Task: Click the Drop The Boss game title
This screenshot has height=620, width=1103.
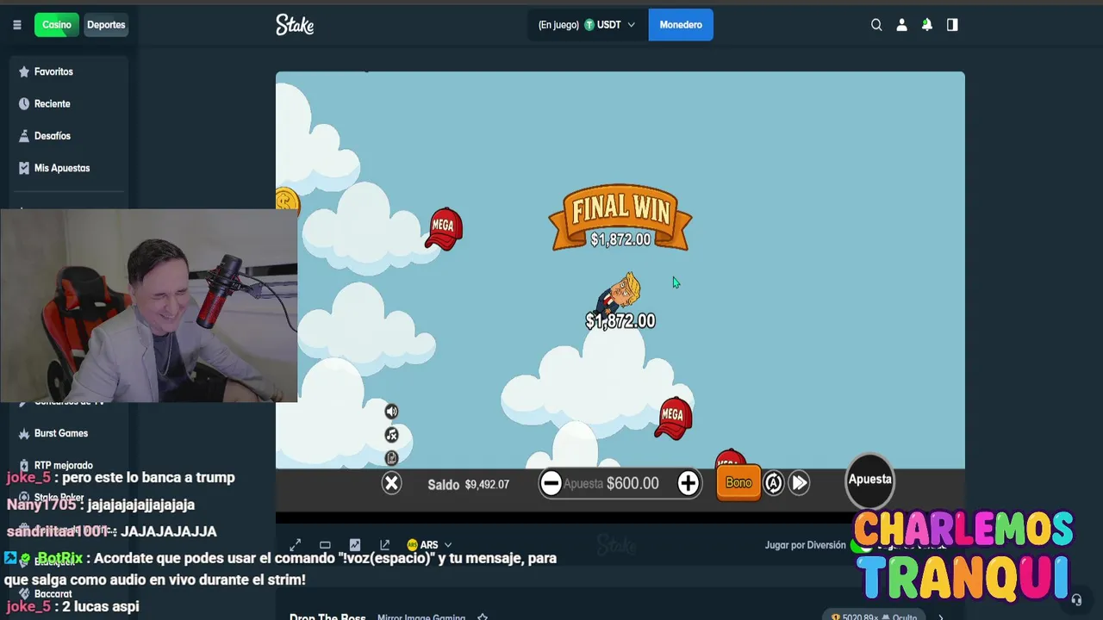Action: click(x=327, y=617)
